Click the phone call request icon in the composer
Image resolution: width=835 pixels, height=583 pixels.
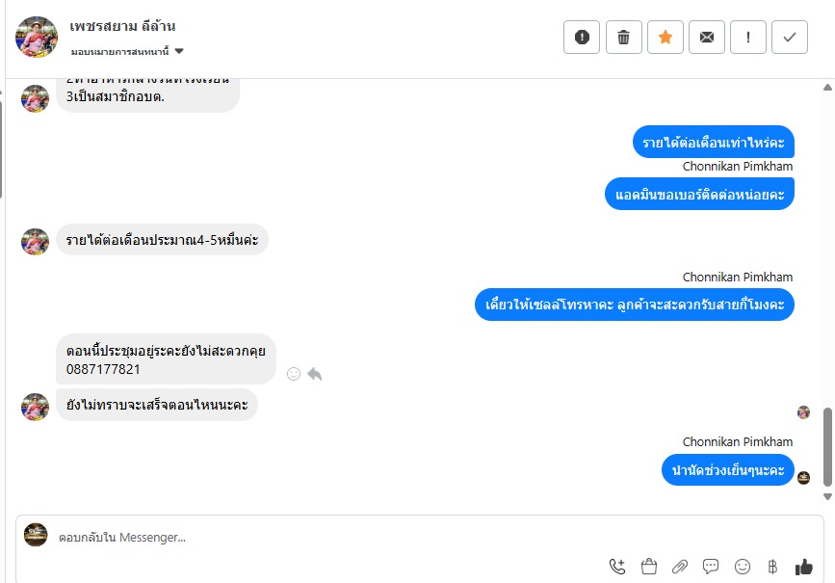coord(617,566)
